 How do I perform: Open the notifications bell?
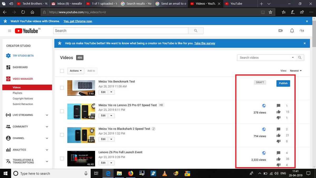click(x=292, y=31)
